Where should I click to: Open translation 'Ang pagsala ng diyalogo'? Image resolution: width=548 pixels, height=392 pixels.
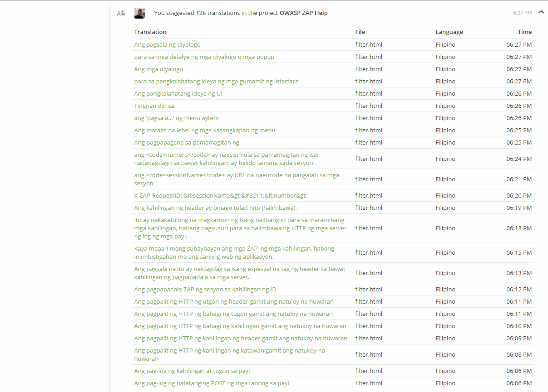point(167,44)
